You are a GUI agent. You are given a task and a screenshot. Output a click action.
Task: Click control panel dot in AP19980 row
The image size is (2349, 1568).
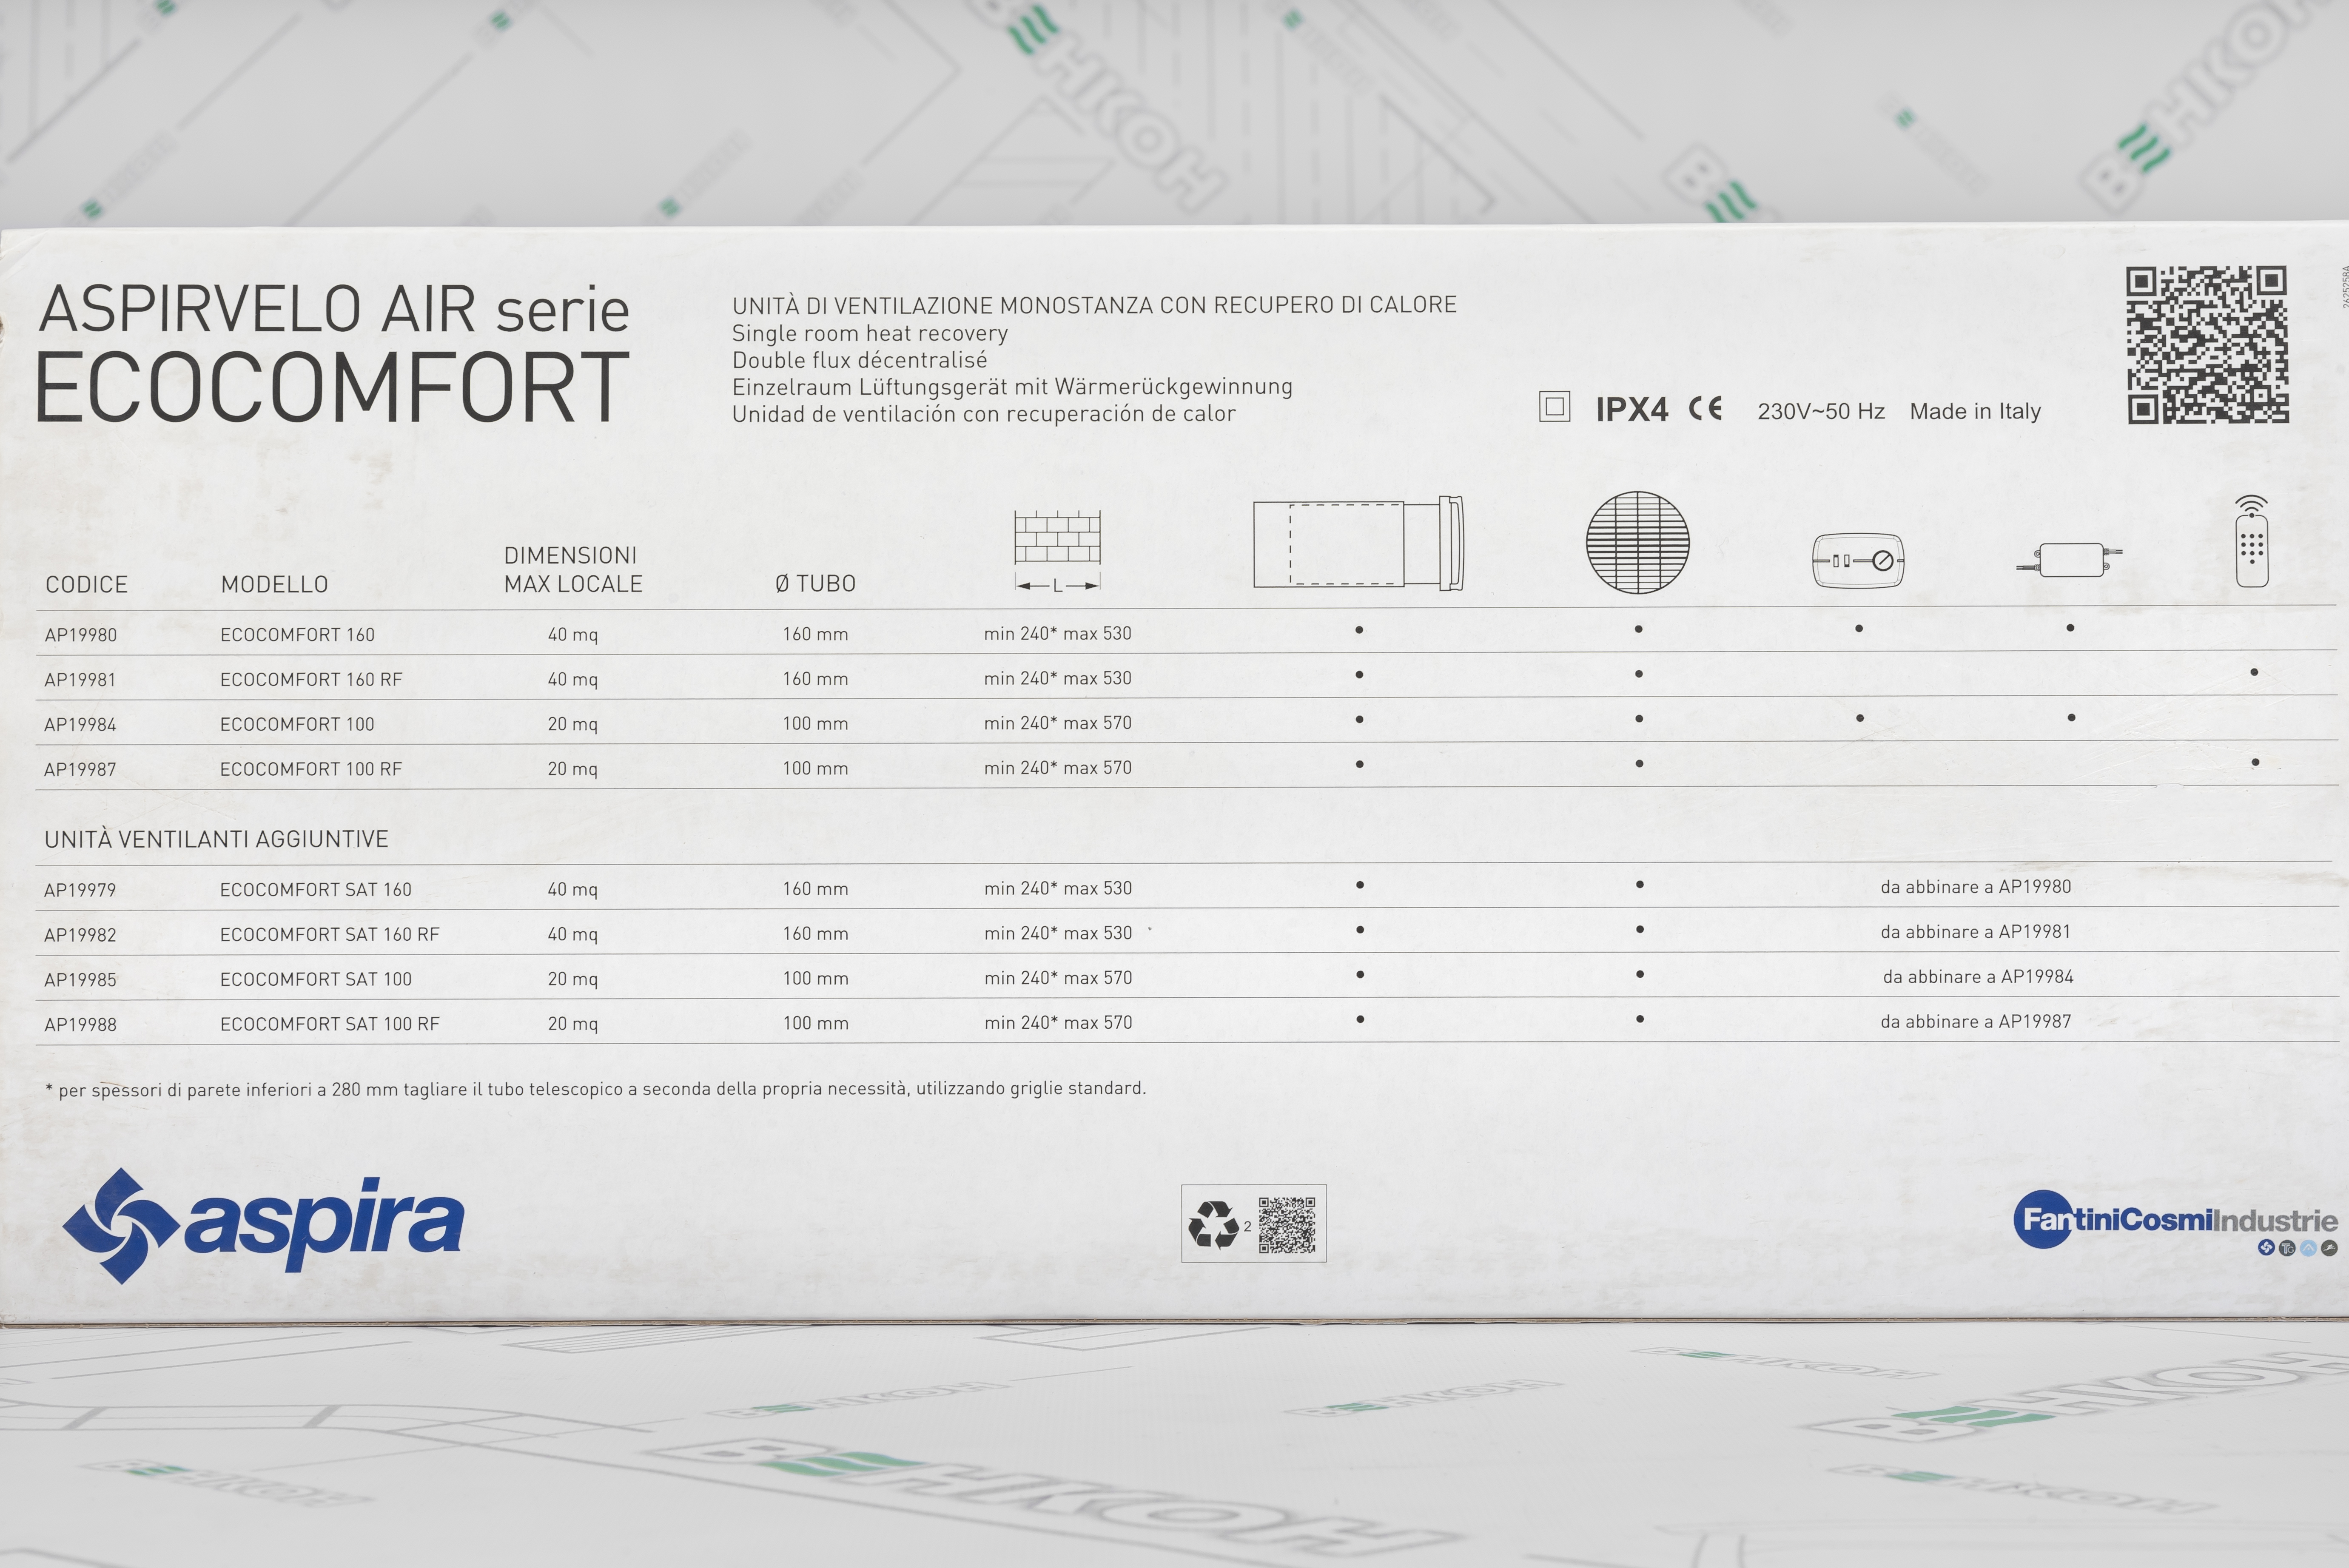[x=1859, y=629]
